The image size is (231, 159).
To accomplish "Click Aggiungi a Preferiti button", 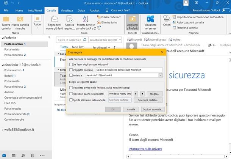I will (x=133, y=22).
